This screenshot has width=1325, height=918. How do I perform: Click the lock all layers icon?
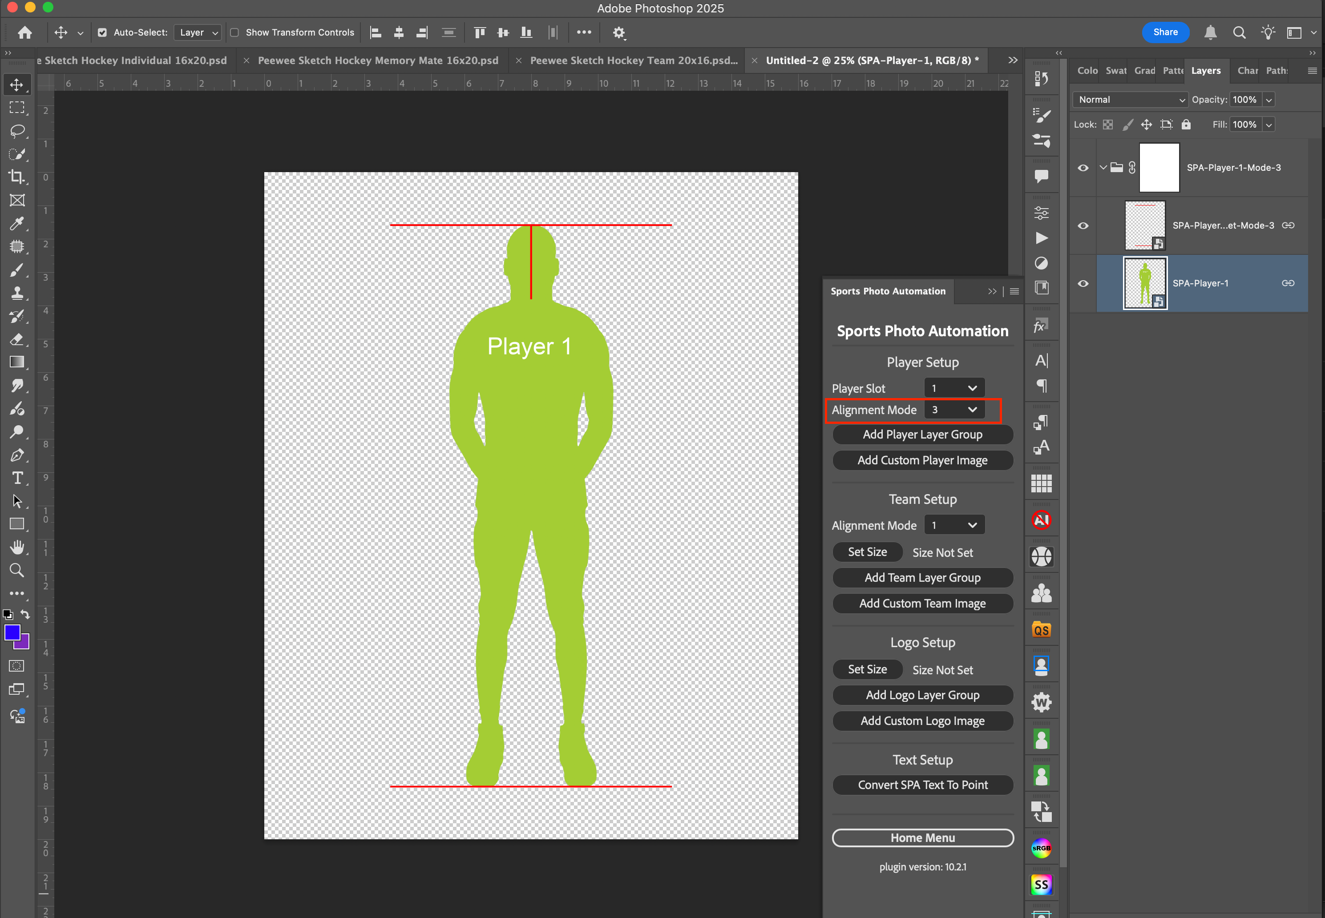click(1186, 124)
